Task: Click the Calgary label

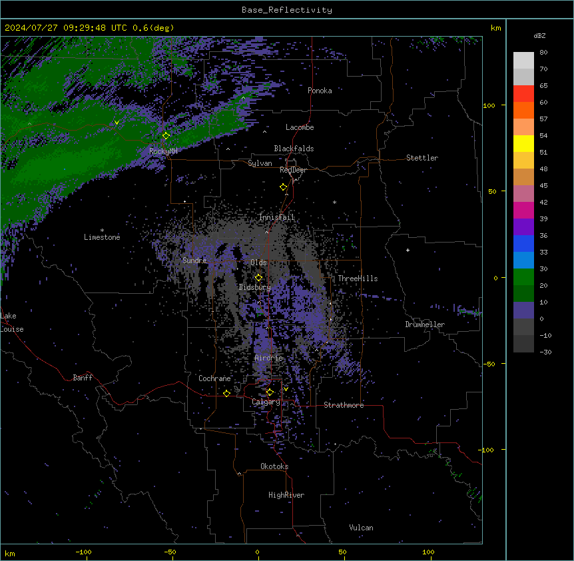Action: (266, 402)
